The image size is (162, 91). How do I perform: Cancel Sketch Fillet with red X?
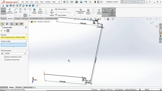click(5, 31)
